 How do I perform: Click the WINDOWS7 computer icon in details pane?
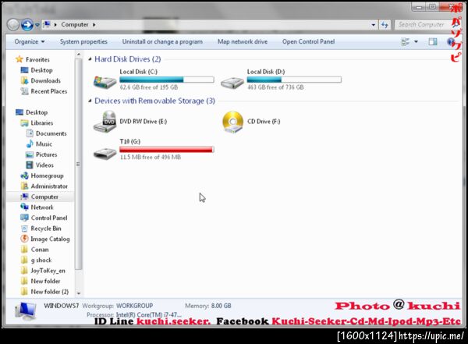(26, 311)
